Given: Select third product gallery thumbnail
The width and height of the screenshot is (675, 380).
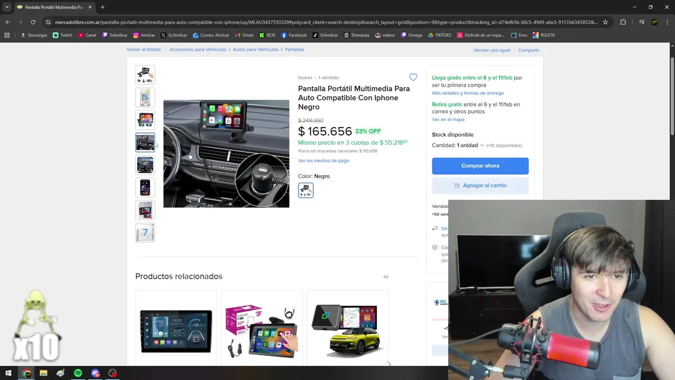Looking at the screenshot, I should [x=145, y=120].
